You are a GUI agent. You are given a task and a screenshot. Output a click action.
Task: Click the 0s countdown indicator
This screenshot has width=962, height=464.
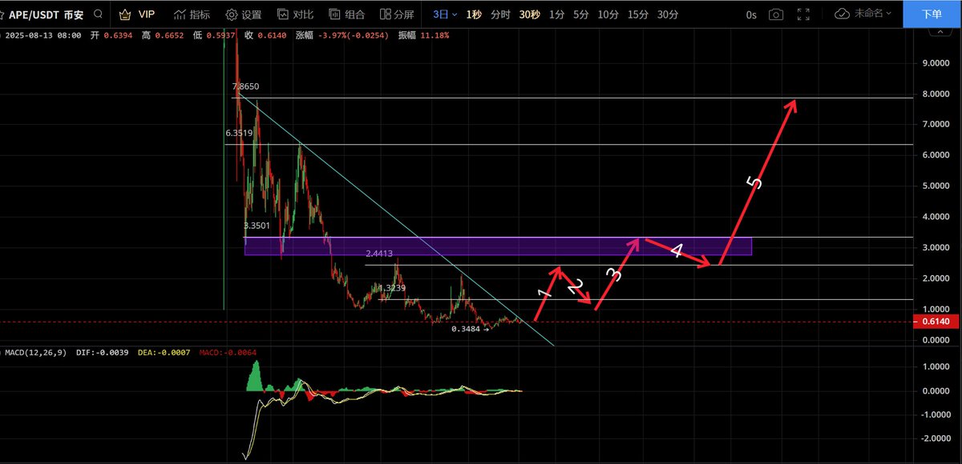click(x=751, y=14)
